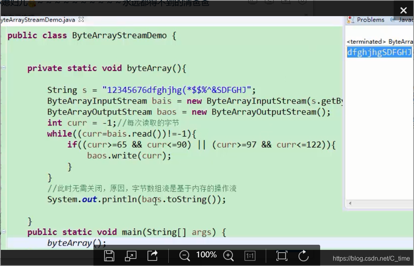This screenshot has height=266, width=414.
Task: Rotate the image clockwise
Action: pyautogui.click(x=303, y=255)
